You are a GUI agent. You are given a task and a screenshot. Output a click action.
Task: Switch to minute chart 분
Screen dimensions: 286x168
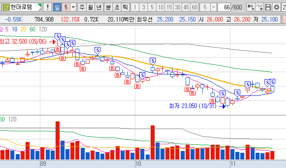click(x=108, y=7)
